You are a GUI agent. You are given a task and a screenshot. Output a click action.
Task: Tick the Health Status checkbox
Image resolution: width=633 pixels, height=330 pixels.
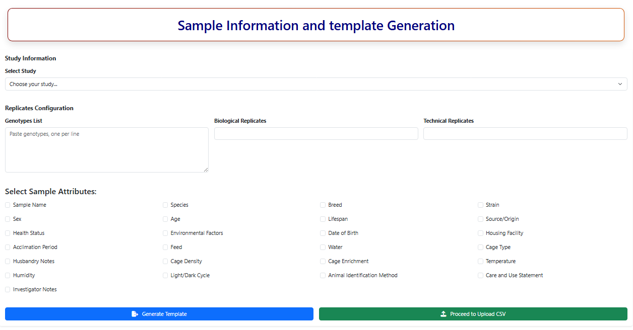click(x=8, y=233)
